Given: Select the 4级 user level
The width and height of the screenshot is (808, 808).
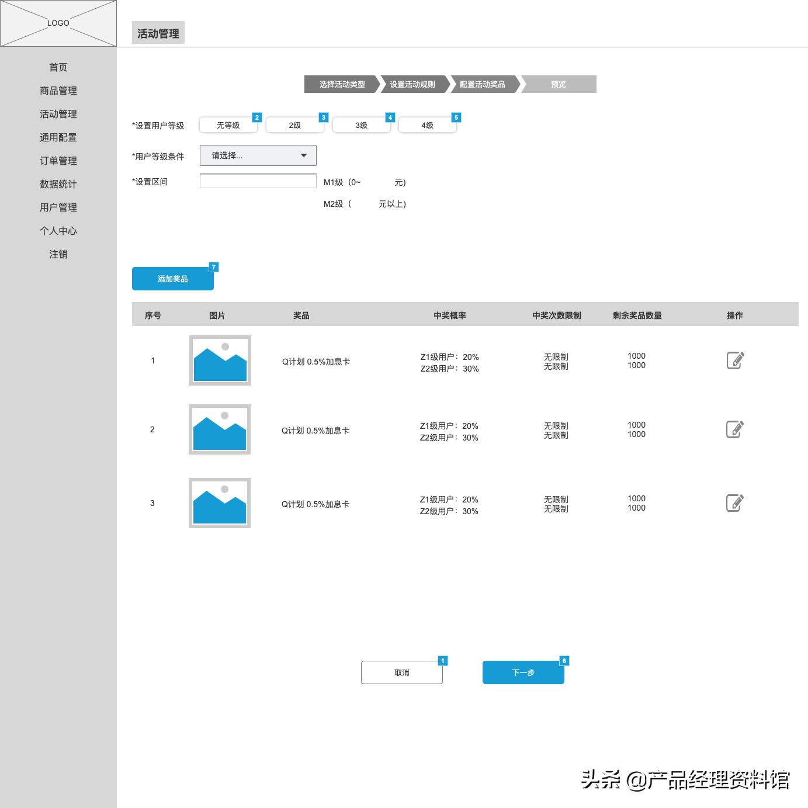Looking at the screenshot, I should point(427,124).
